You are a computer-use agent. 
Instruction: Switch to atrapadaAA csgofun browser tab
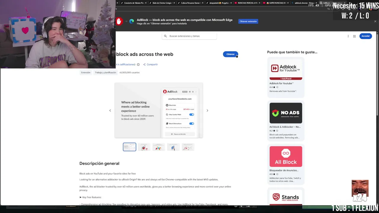coord(219,3)
